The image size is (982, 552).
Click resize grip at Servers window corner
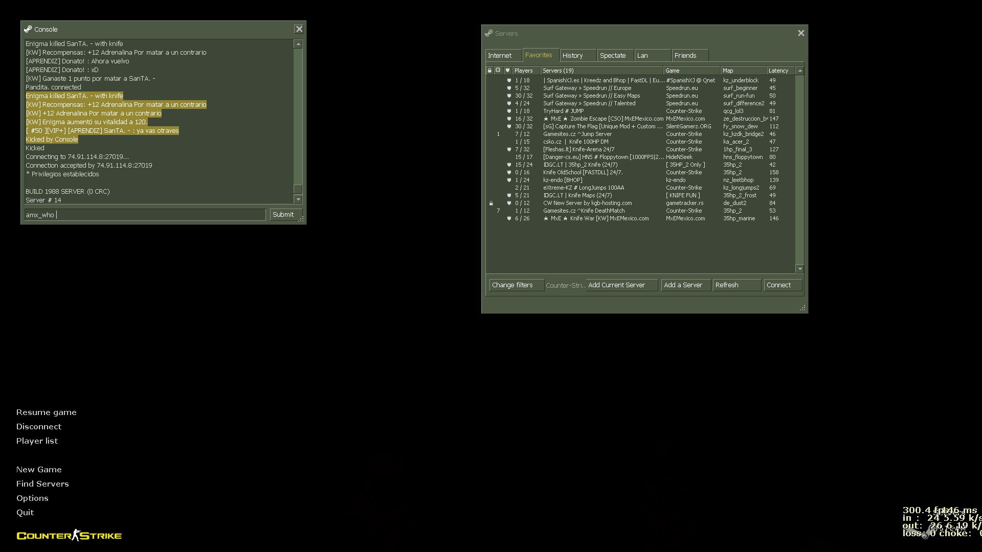coord(802,308)
